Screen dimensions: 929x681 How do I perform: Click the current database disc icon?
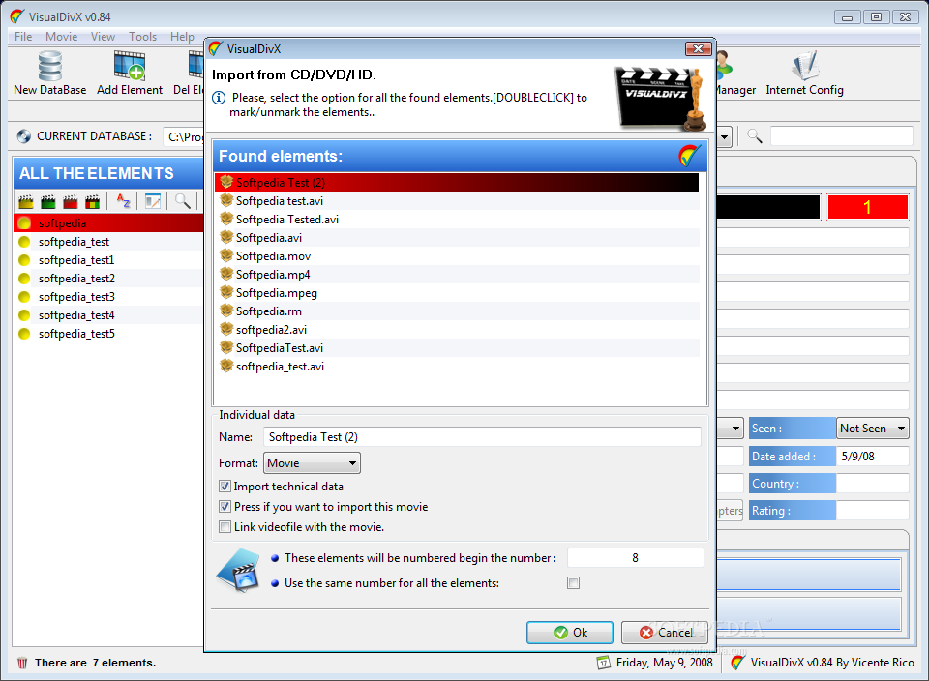tap(23, 136)
